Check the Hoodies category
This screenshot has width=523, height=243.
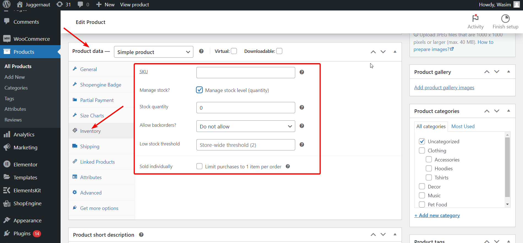tap(429, 168)
